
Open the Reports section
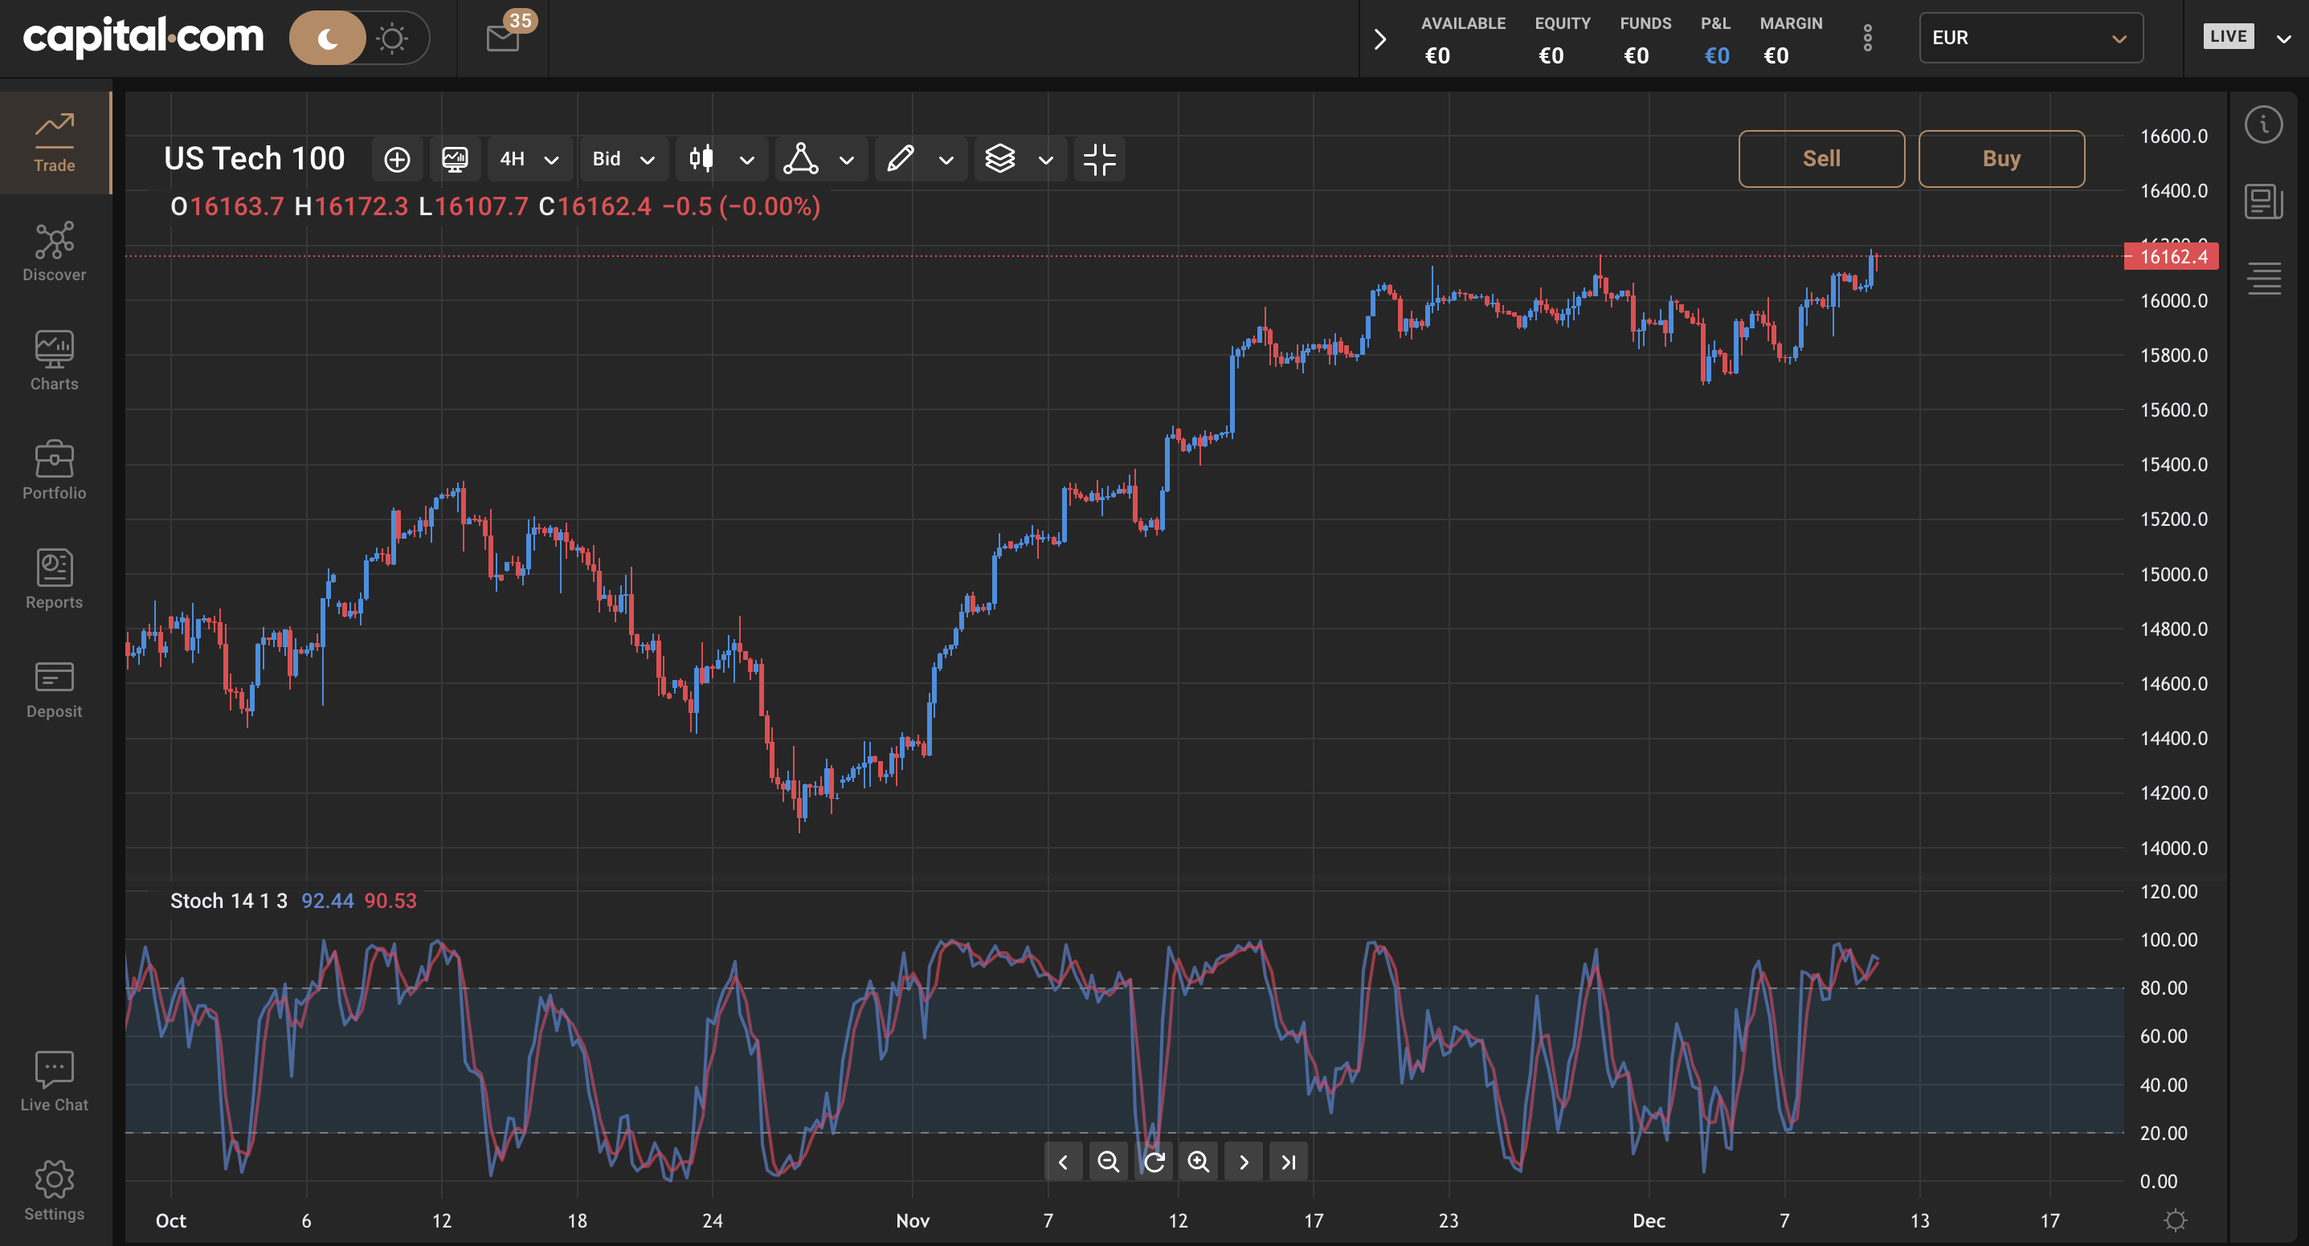(x=55, y=580)
